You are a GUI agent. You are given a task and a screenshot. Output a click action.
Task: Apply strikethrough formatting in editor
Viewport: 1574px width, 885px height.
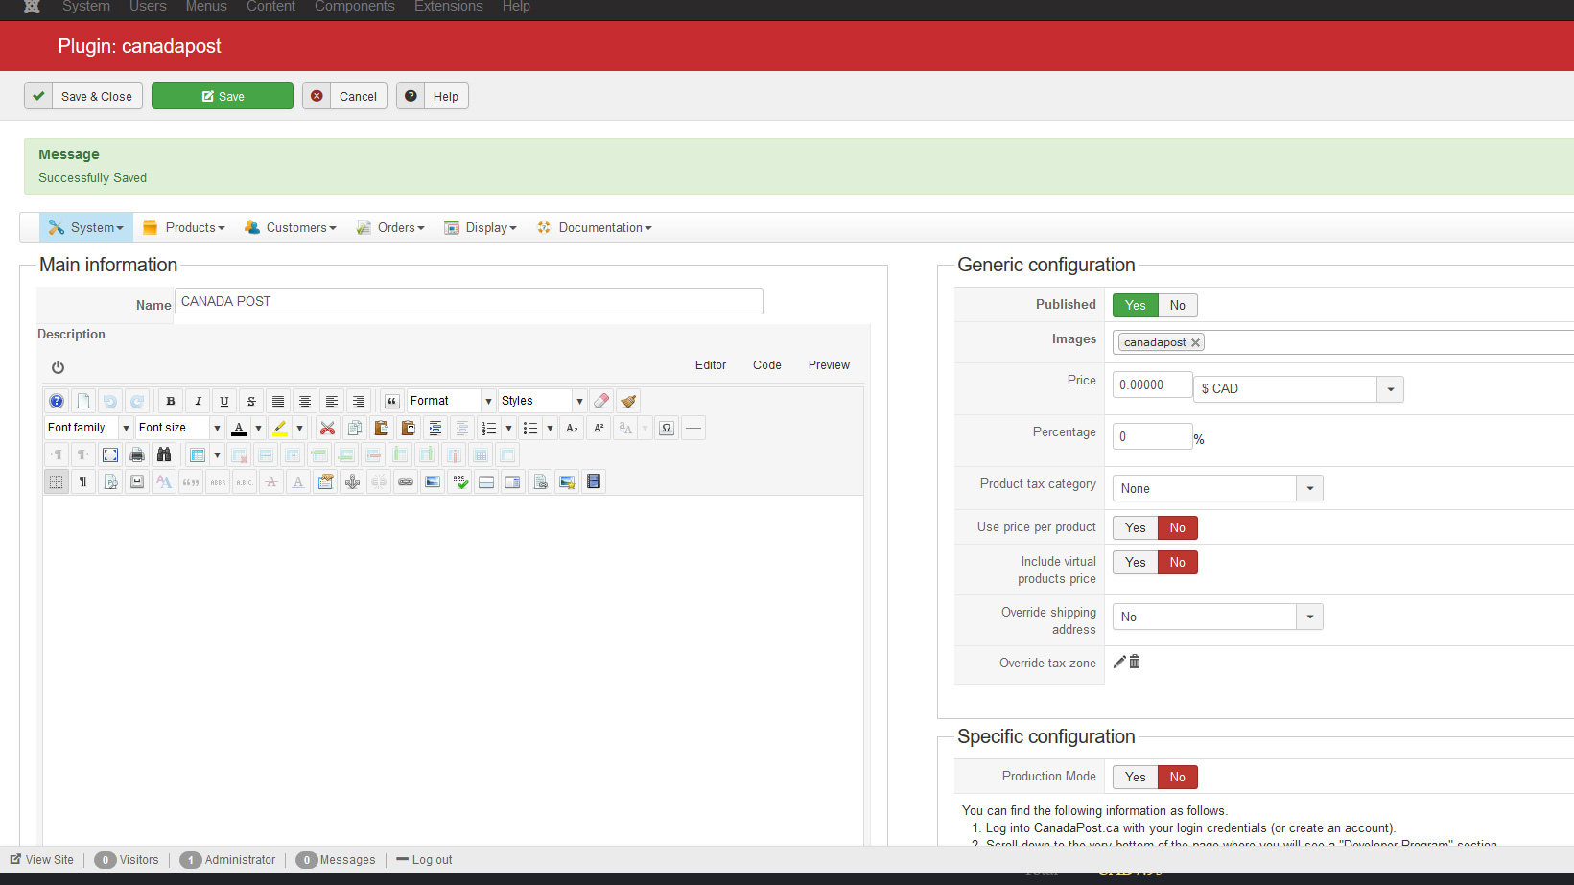251,401
